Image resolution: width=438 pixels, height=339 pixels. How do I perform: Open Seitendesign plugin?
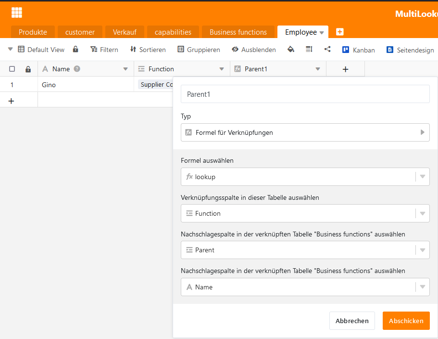click(x=410, y=50)
